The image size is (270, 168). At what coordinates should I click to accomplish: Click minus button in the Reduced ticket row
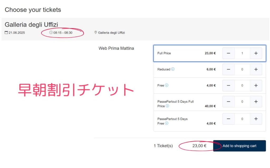(x=229, y=69)
